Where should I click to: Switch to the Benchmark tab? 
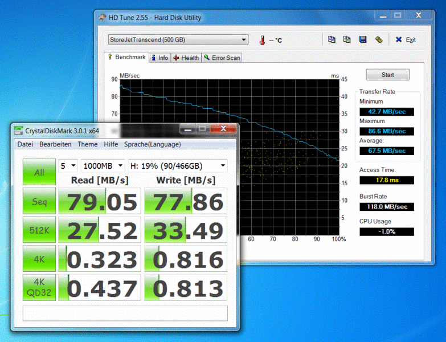(x=126, y=57)
